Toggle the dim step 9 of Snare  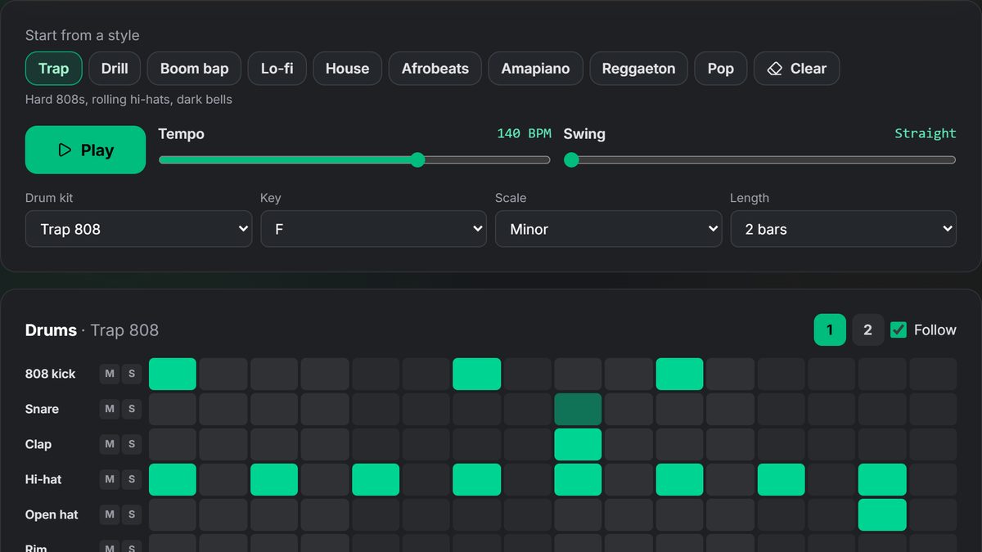(578, 409)
